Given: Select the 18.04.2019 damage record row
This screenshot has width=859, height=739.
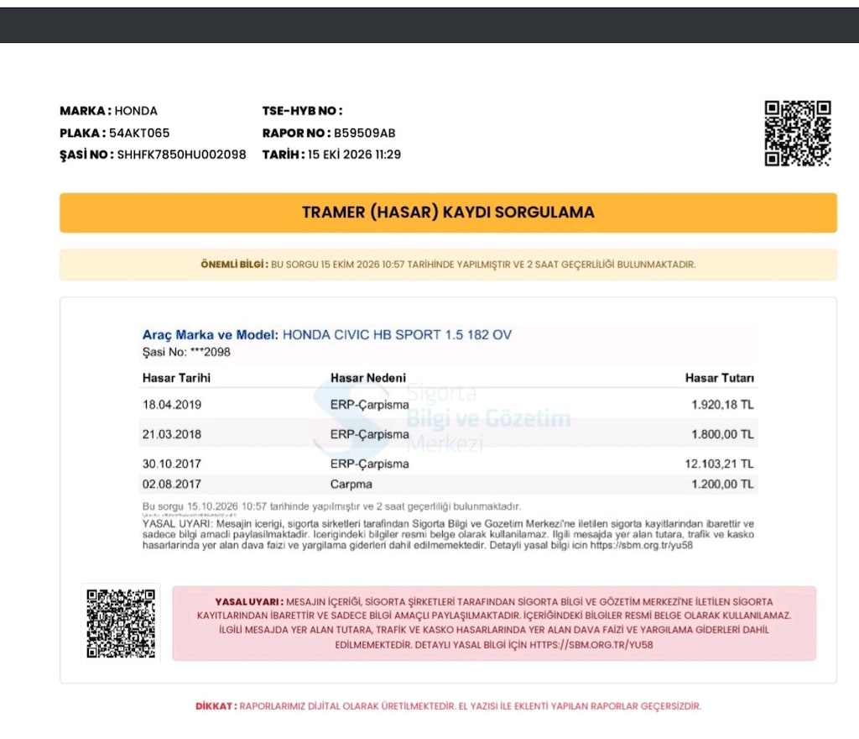Looking at the screenshot, I should (448, 405).
